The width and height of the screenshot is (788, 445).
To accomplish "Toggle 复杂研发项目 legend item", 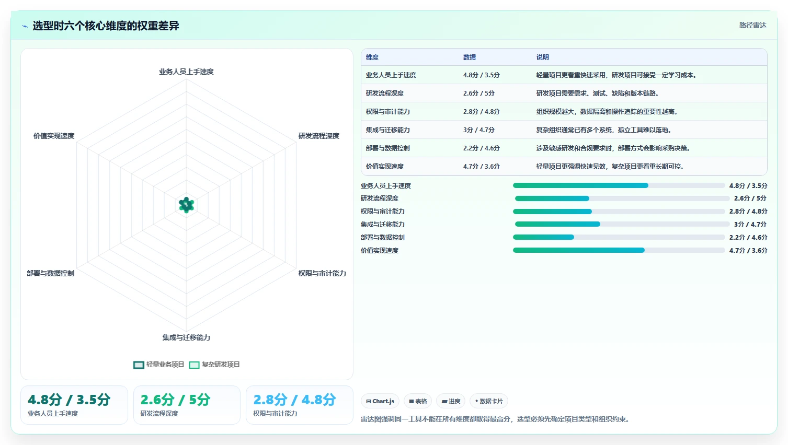I will (x=214, y=365).
